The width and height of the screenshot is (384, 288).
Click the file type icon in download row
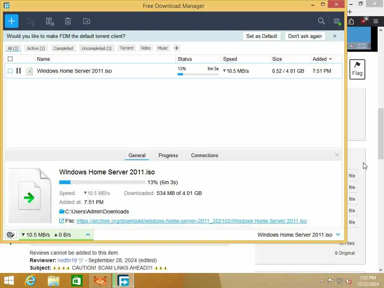point(29,71)
